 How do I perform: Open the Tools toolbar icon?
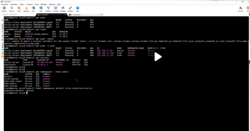[19, 9]
